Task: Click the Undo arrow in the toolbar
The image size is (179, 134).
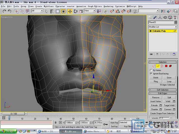Action: [4, 11]
